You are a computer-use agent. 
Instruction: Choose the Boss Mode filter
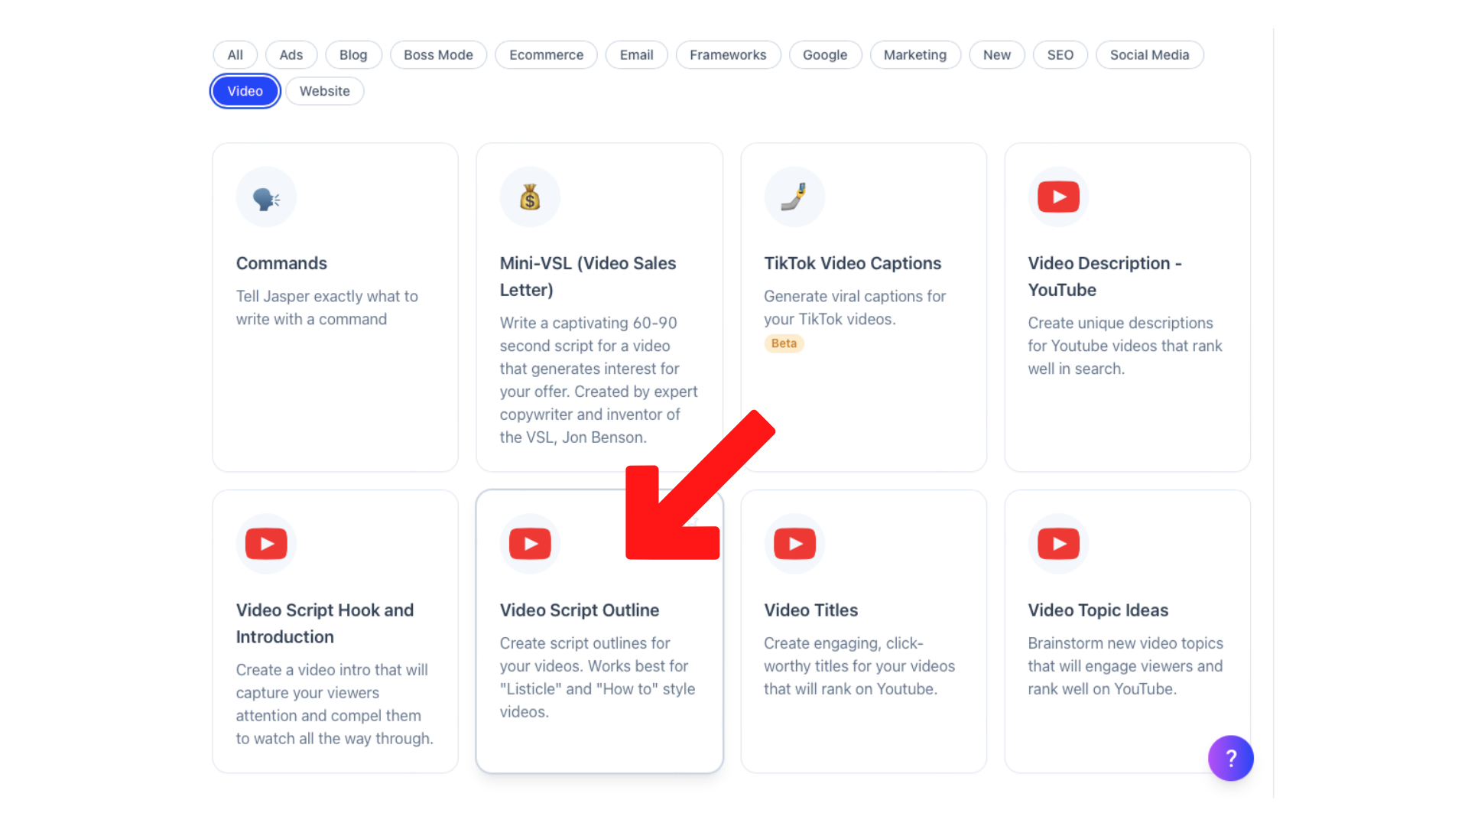point(438,54)
